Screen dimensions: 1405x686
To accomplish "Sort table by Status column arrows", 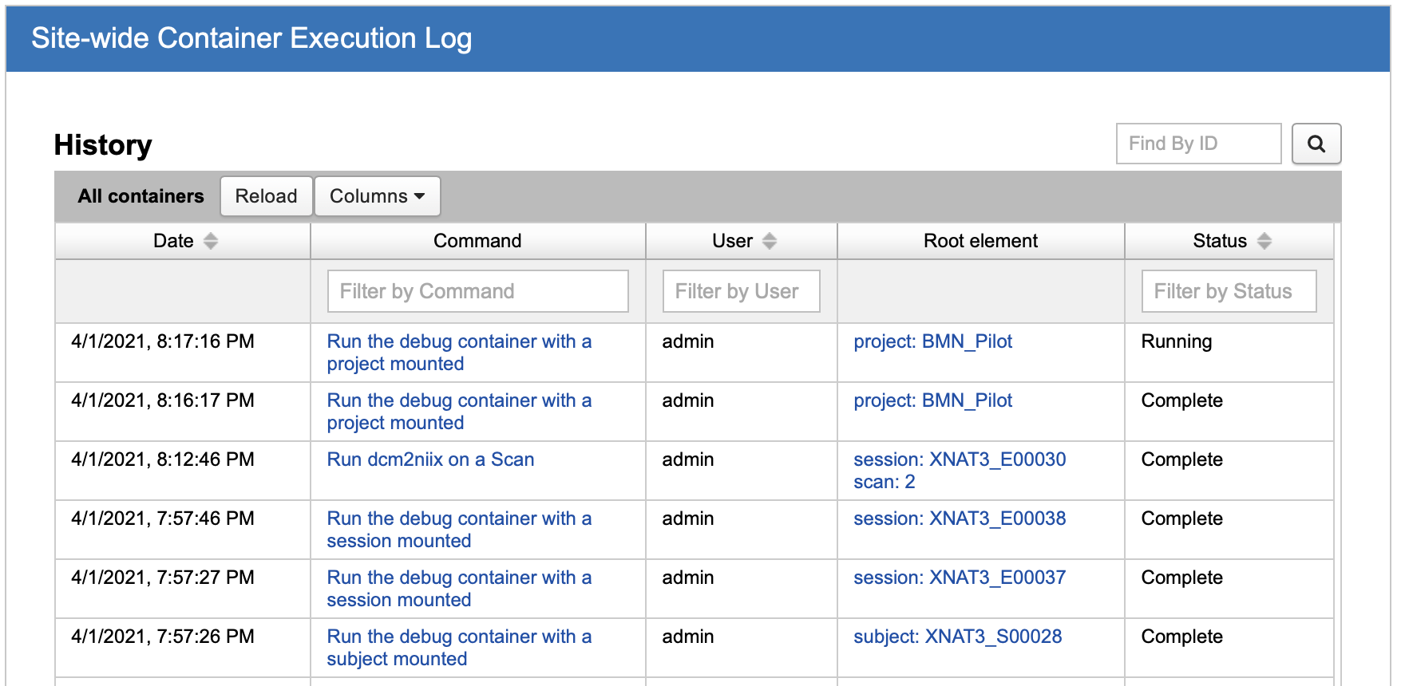I will (1264, 241).
